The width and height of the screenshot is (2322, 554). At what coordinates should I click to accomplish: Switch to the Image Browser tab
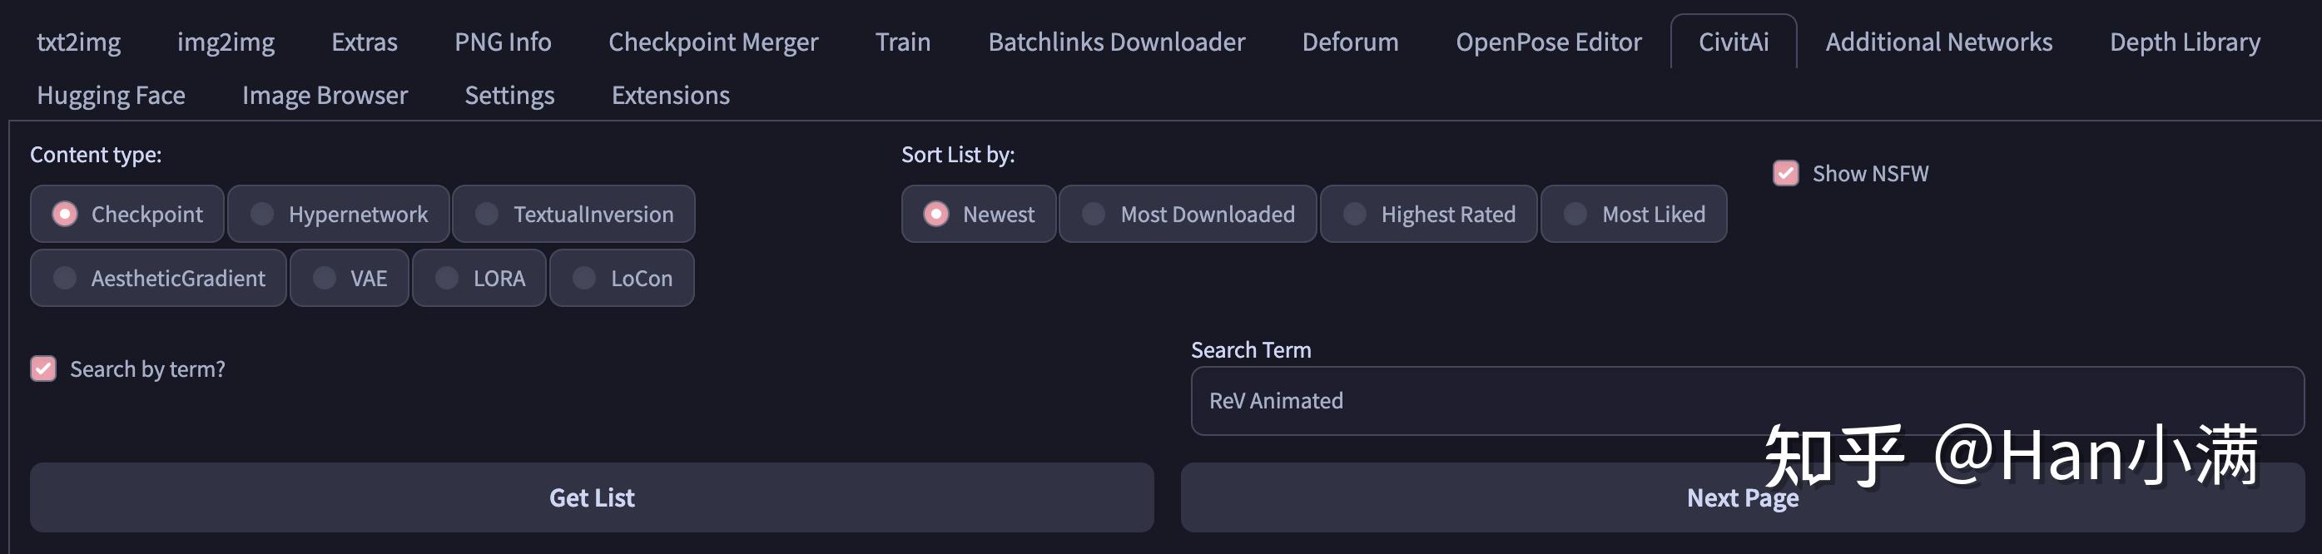(x=325, y=95)
